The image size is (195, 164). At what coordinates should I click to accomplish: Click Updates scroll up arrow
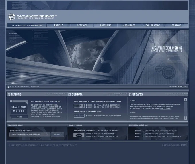[x=186, y=100]
